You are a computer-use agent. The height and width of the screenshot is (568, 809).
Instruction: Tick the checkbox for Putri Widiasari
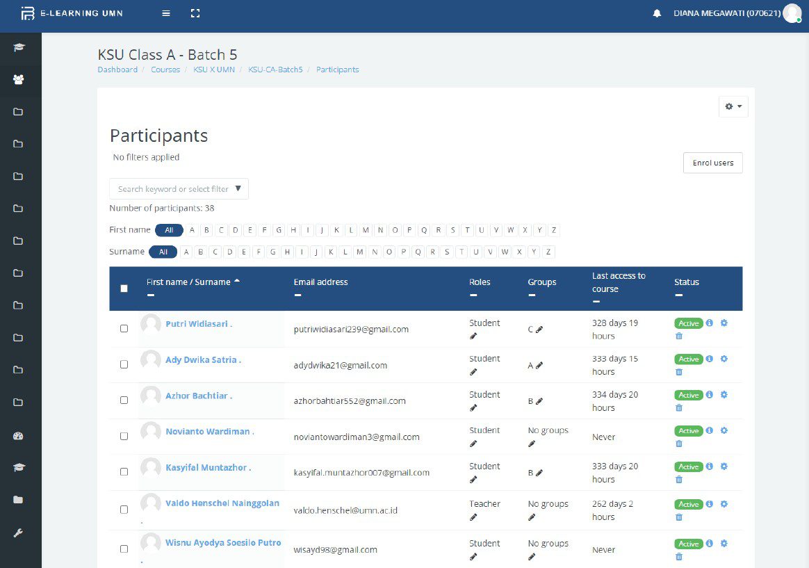point(124,328)
